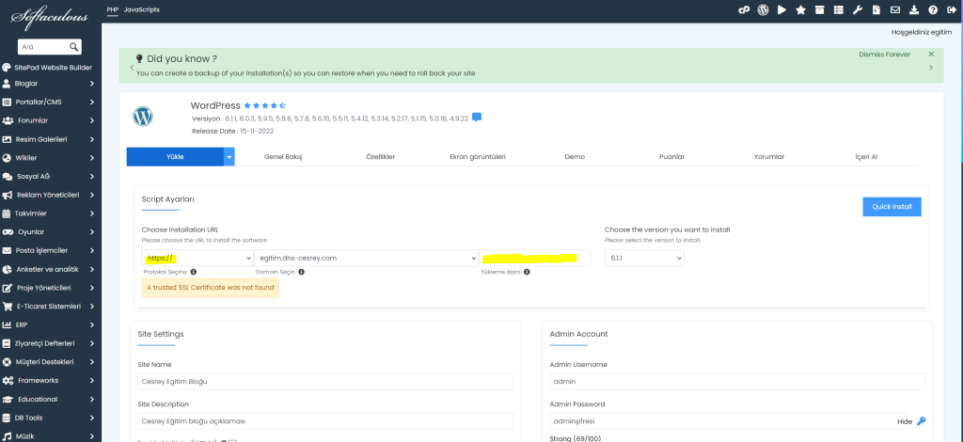
Task: Select the Yükle tab
Action: [x=175, y=157]
